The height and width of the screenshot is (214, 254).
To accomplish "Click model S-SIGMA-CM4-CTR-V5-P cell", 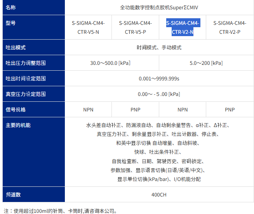I will coord(135,28).
